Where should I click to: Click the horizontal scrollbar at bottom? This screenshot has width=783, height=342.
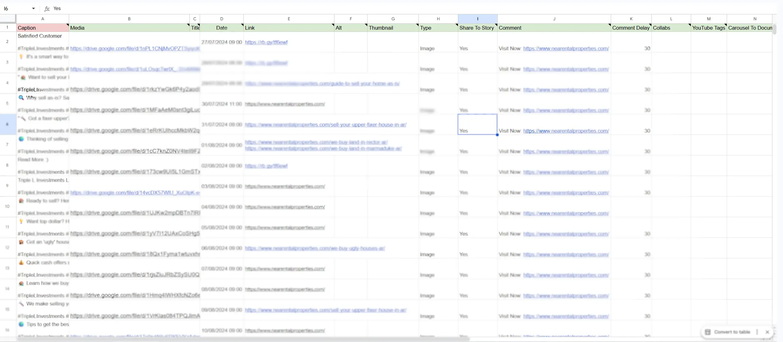click(x=244, y=339)
